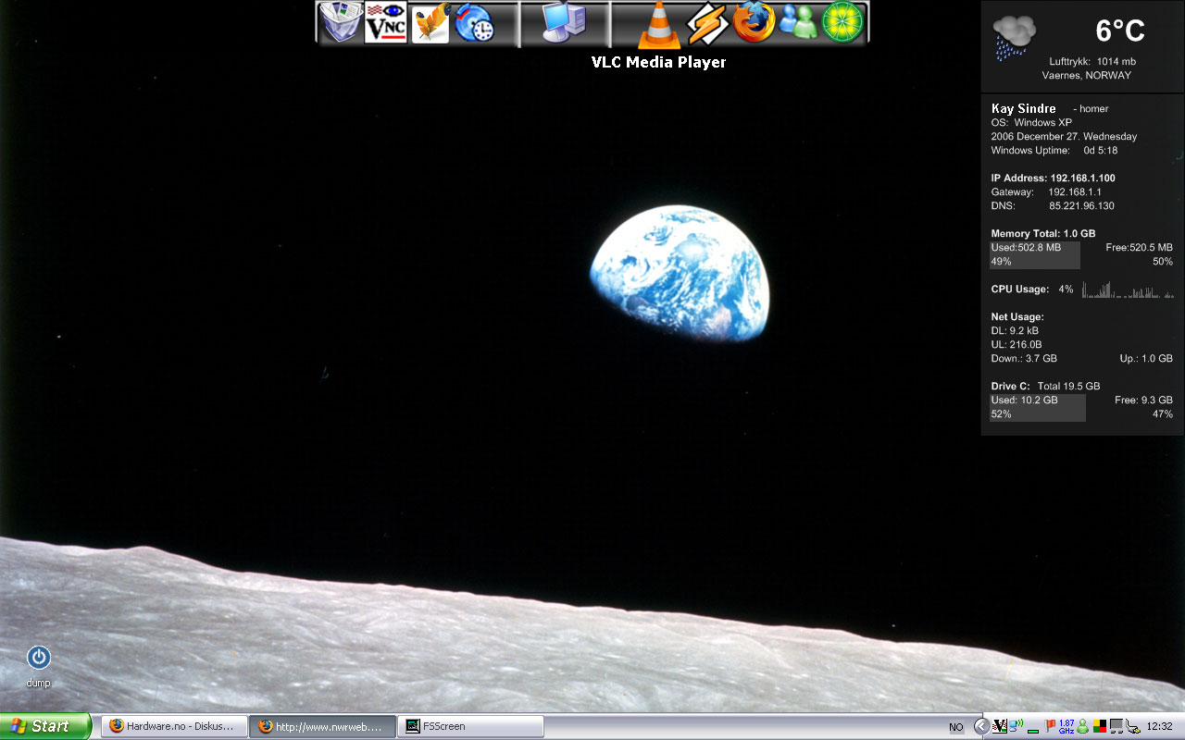Click the VLC Media Player dock label
Viewport: 1185px width, 740px height.
pyautogui.click(x=659, y=62)
